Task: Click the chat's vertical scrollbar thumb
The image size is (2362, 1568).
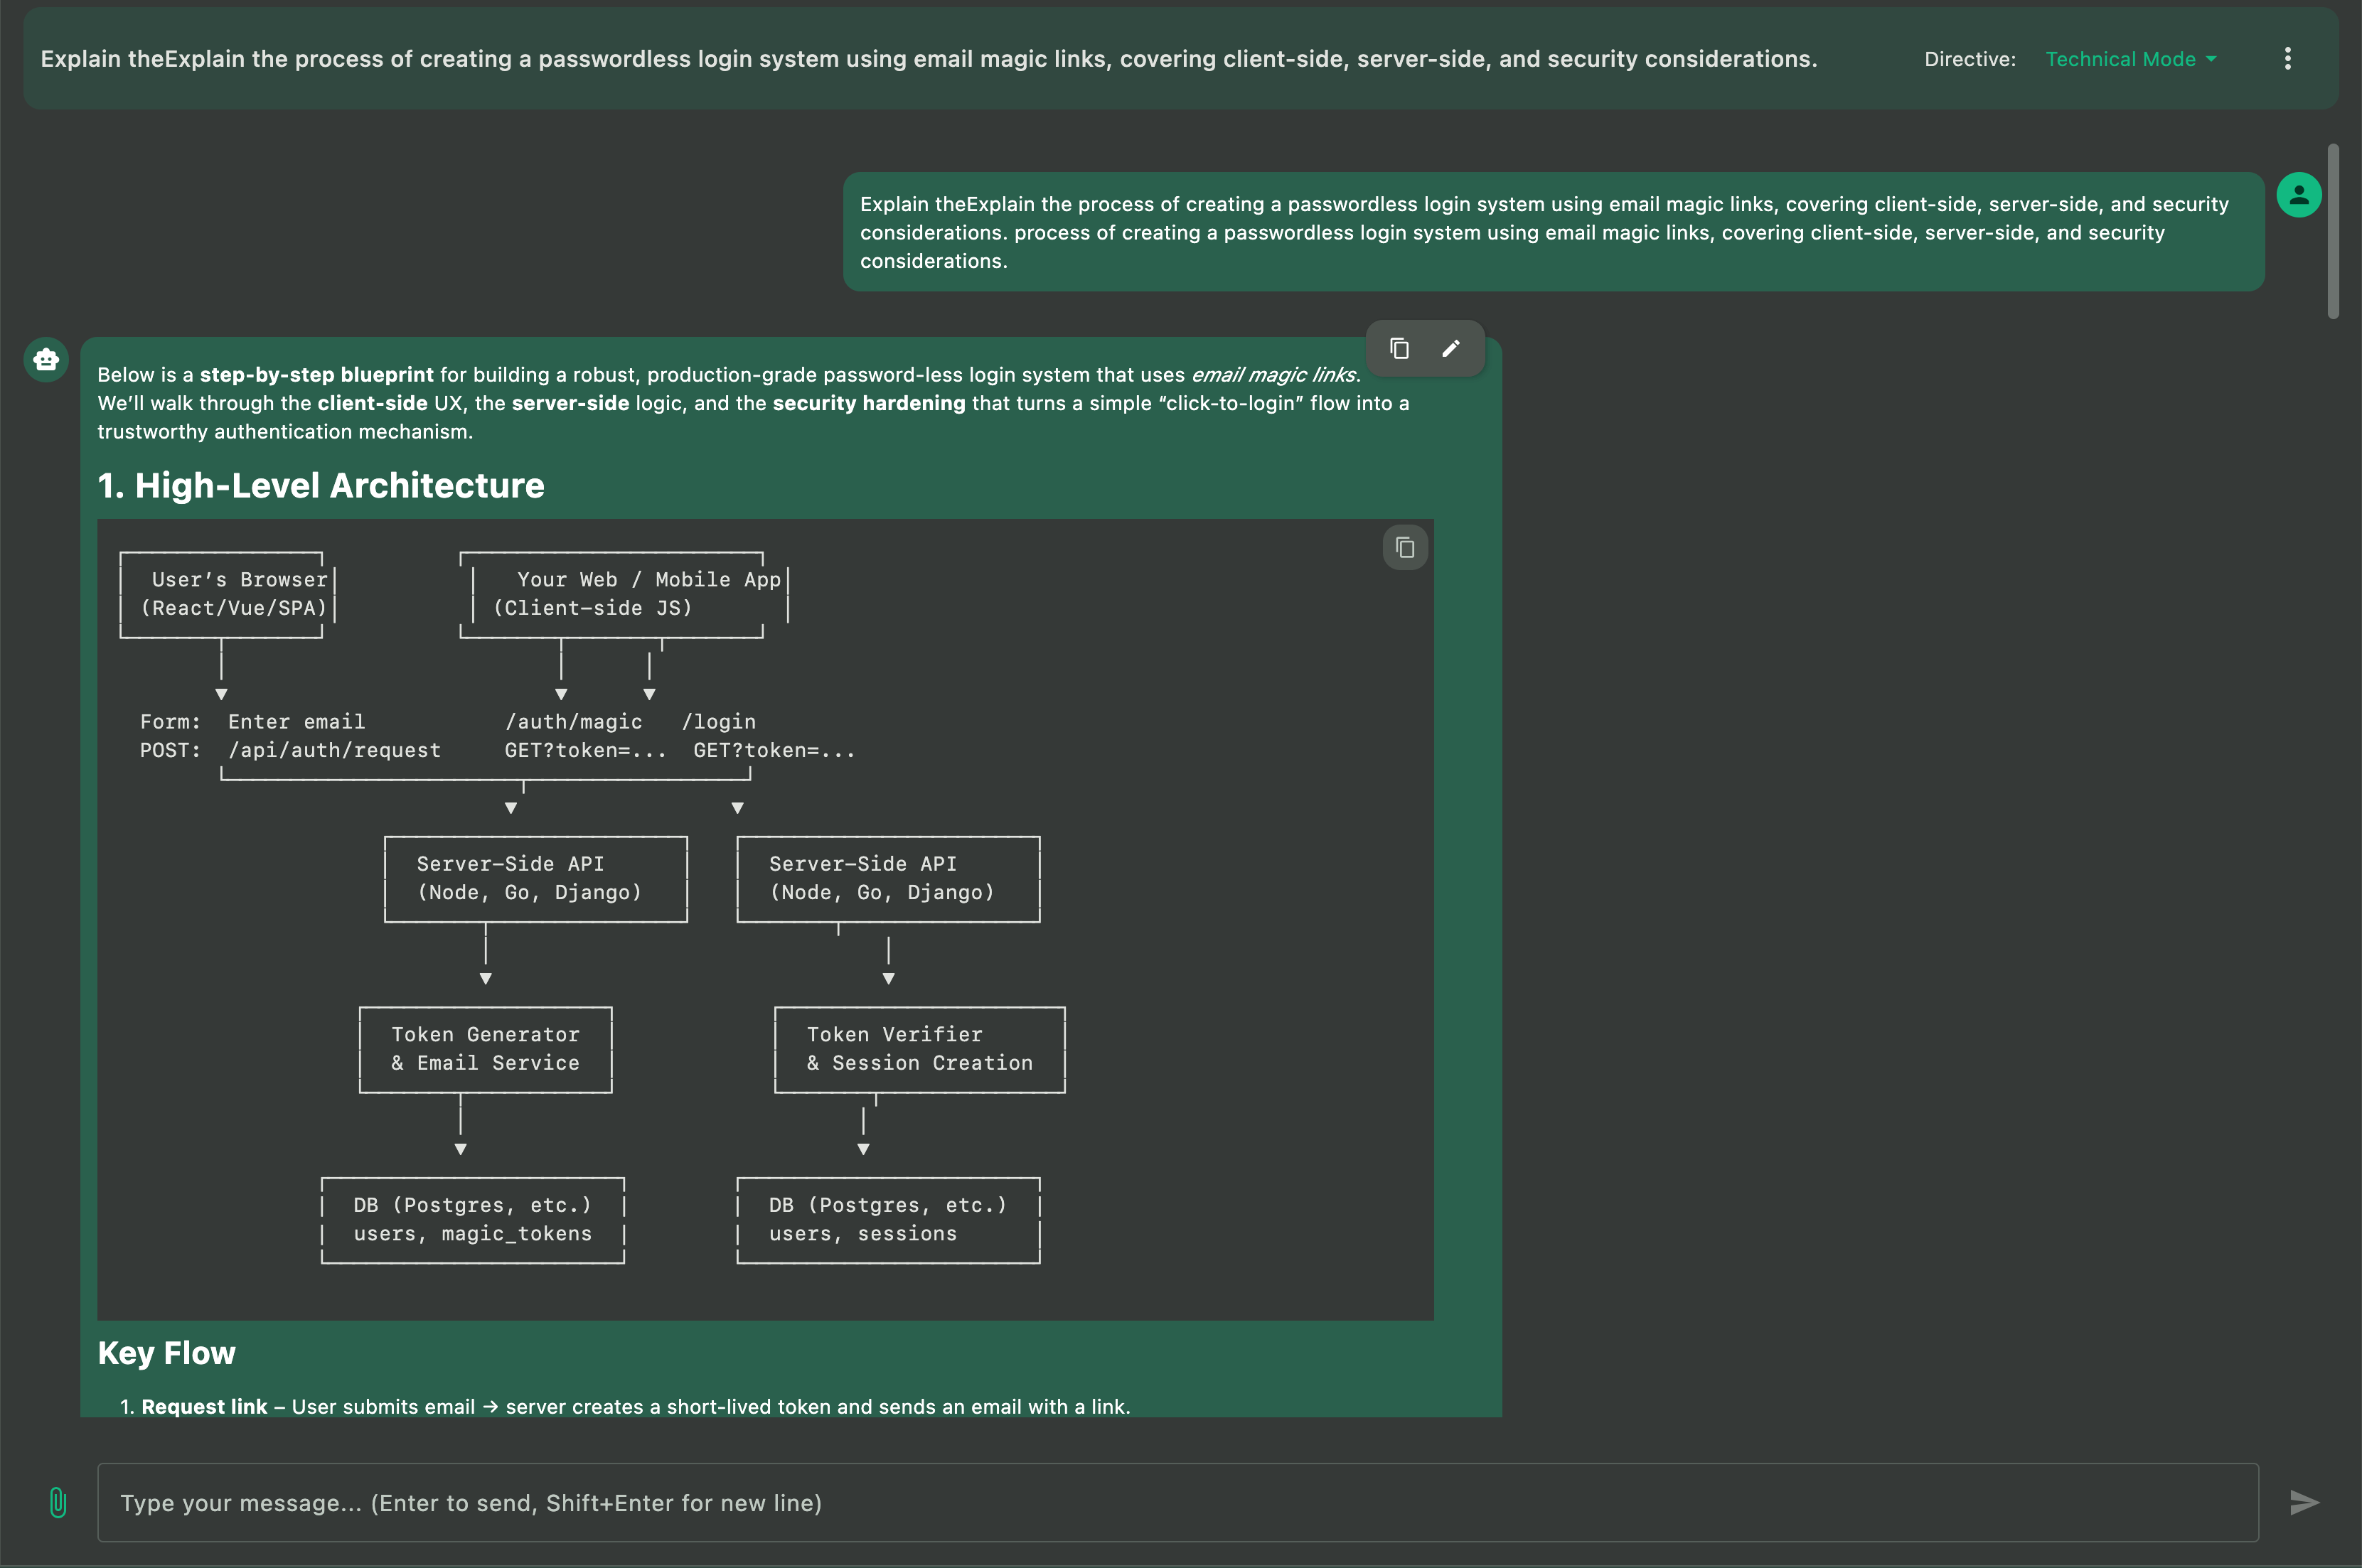Action: [2333, 232]
